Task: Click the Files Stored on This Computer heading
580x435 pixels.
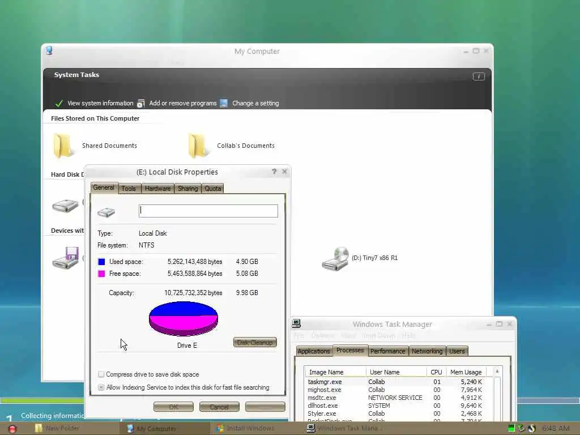Action: [95, 118]
